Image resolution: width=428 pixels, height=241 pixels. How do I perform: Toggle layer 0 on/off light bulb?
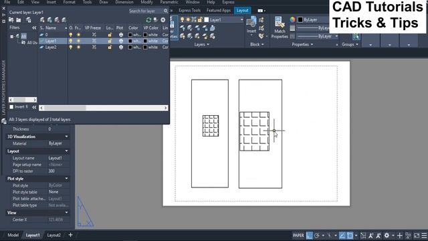(71, 35)
